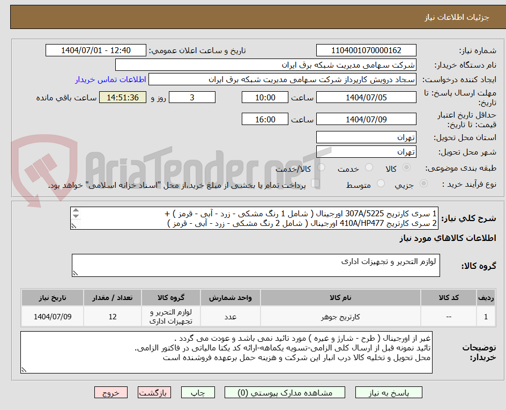Open the شهر محل تحویل dropdown
This screenshot has height=410, width=506.
pos(366,152)
